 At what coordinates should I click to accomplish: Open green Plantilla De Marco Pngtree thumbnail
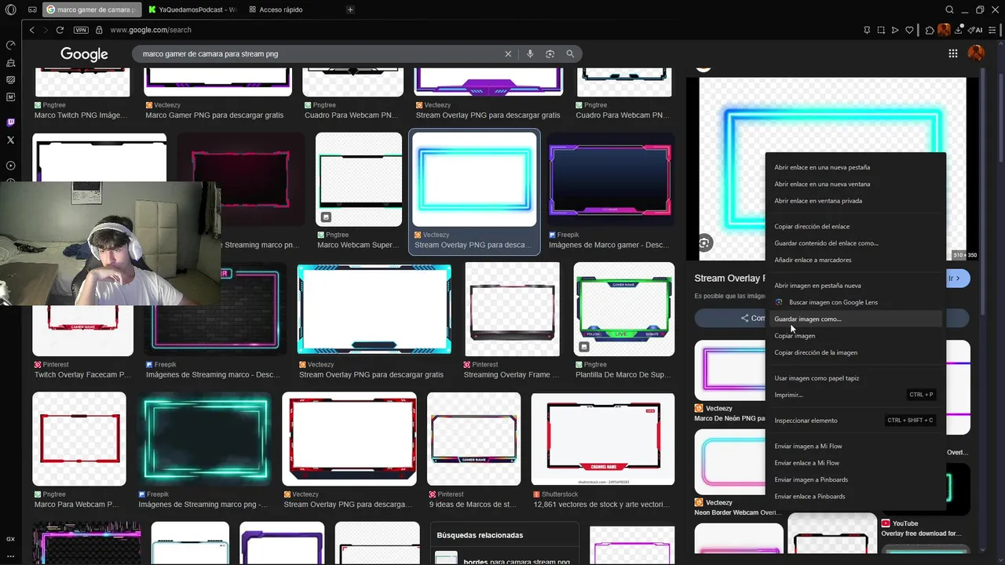624,309
